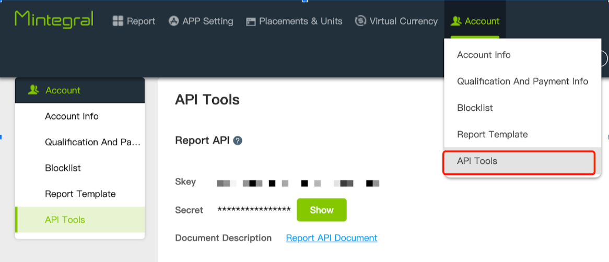Click the Placements & Units window icon

pos(251,22)
